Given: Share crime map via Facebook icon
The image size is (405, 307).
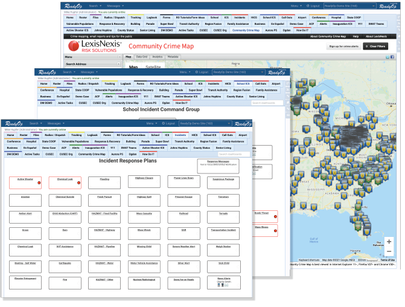Looking at the screenshot, I should 392,57.
